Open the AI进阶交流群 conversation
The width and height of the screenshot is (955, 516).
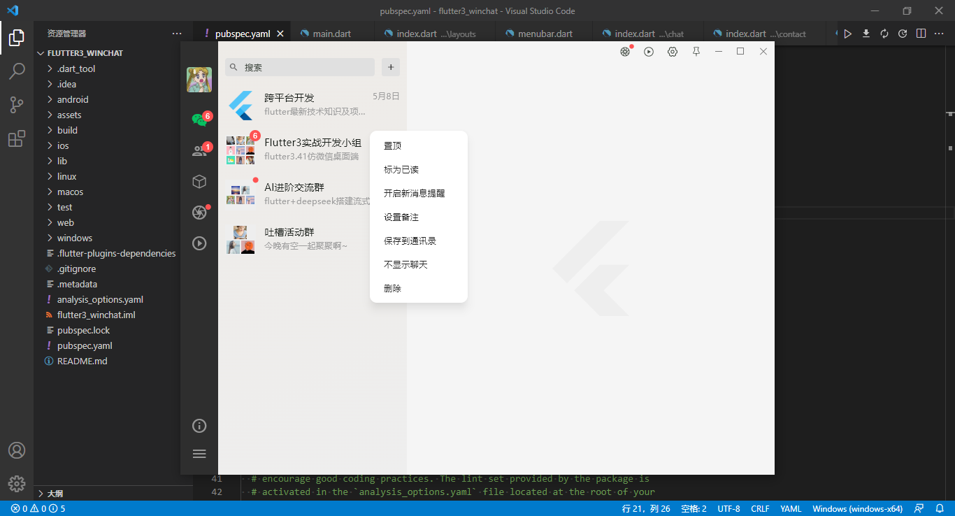(x=313, y=194)
